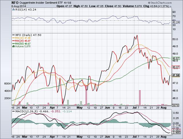Click the 49.0 price axis label
Screen dimensions: 183x139
[x=175, y=54]
